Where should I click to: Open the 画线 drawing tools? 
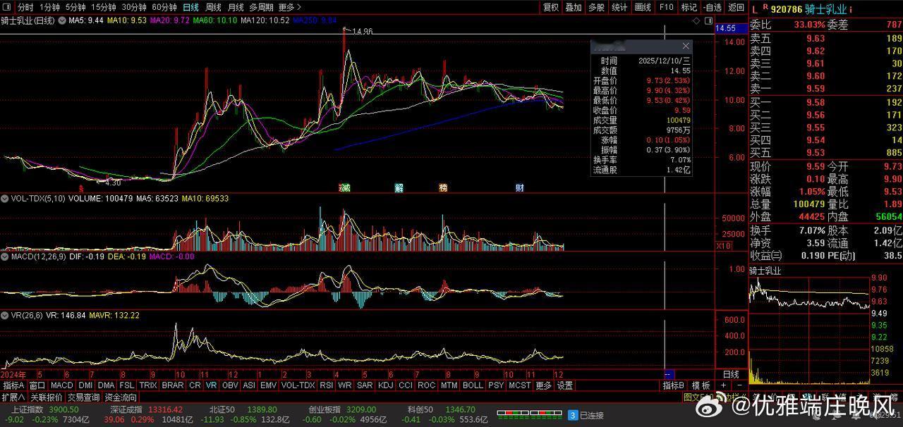pos(643,7)
